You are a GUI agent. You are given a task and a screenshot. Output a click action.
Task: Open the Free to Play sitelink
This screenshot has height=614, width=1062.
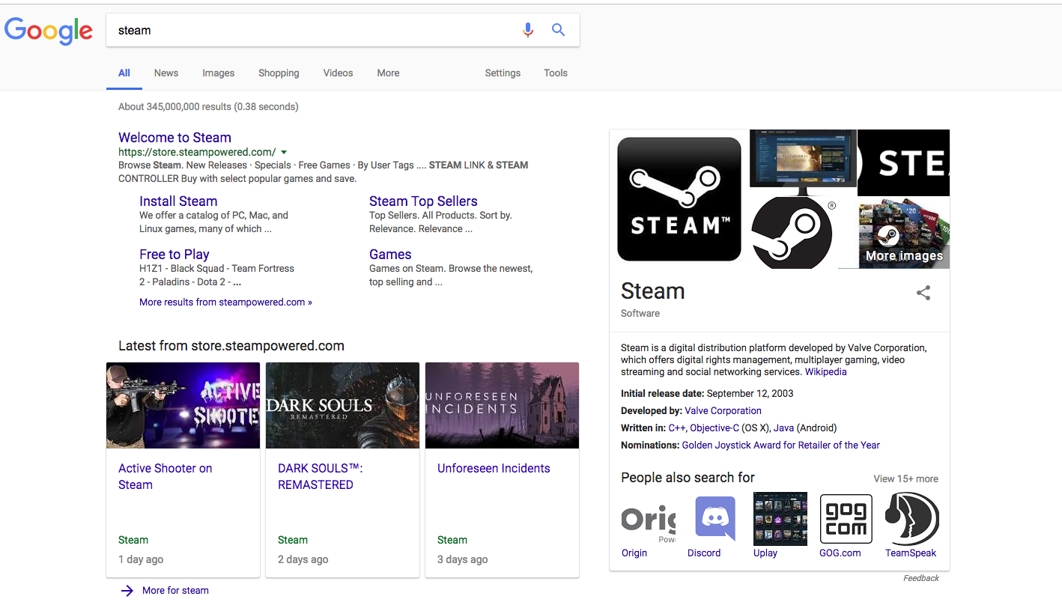175,255
